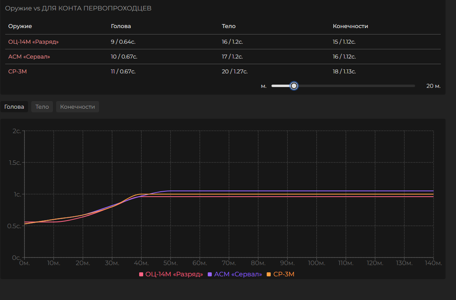Screen dimensions: 456x300
Task: Click the purple АСМ «Сервал» legend square
Action: (210, 274)
